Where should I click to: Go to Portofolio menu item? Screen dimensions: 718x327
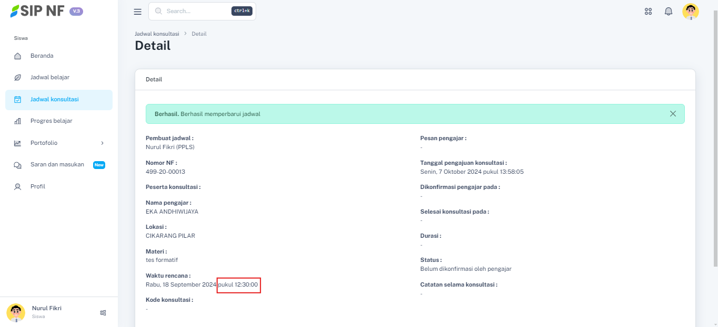click(x=44, y=143)
